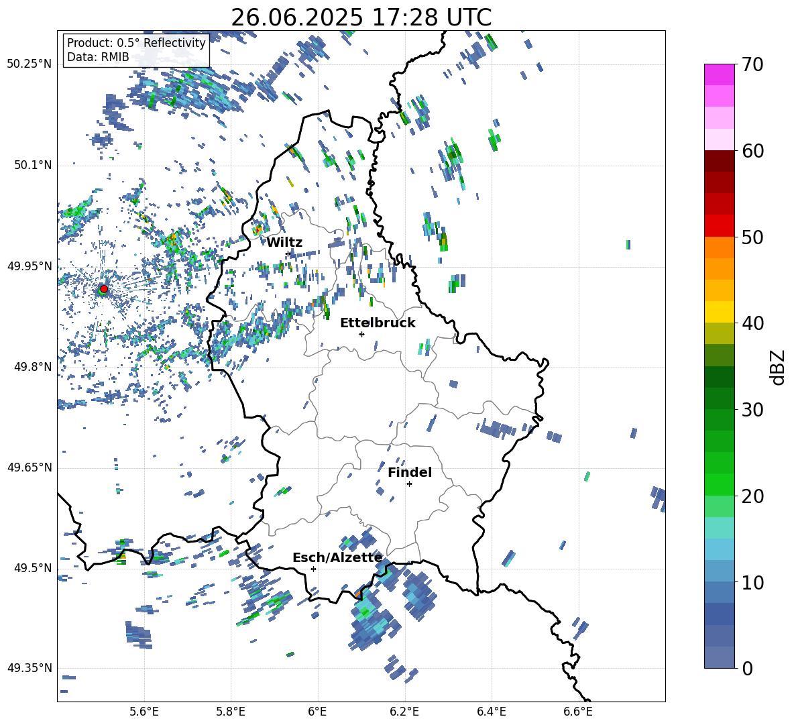Click the Ettelbruck station cross marker

point(361,334)
